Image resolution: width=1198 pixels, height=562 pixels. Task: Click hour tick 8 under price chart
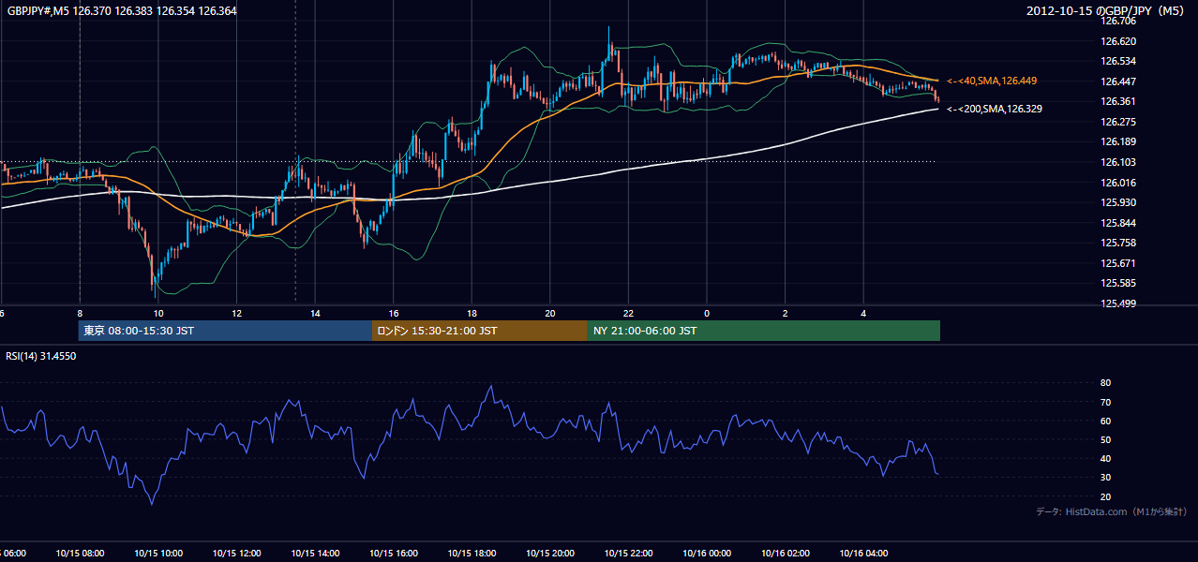coord(80,314)
